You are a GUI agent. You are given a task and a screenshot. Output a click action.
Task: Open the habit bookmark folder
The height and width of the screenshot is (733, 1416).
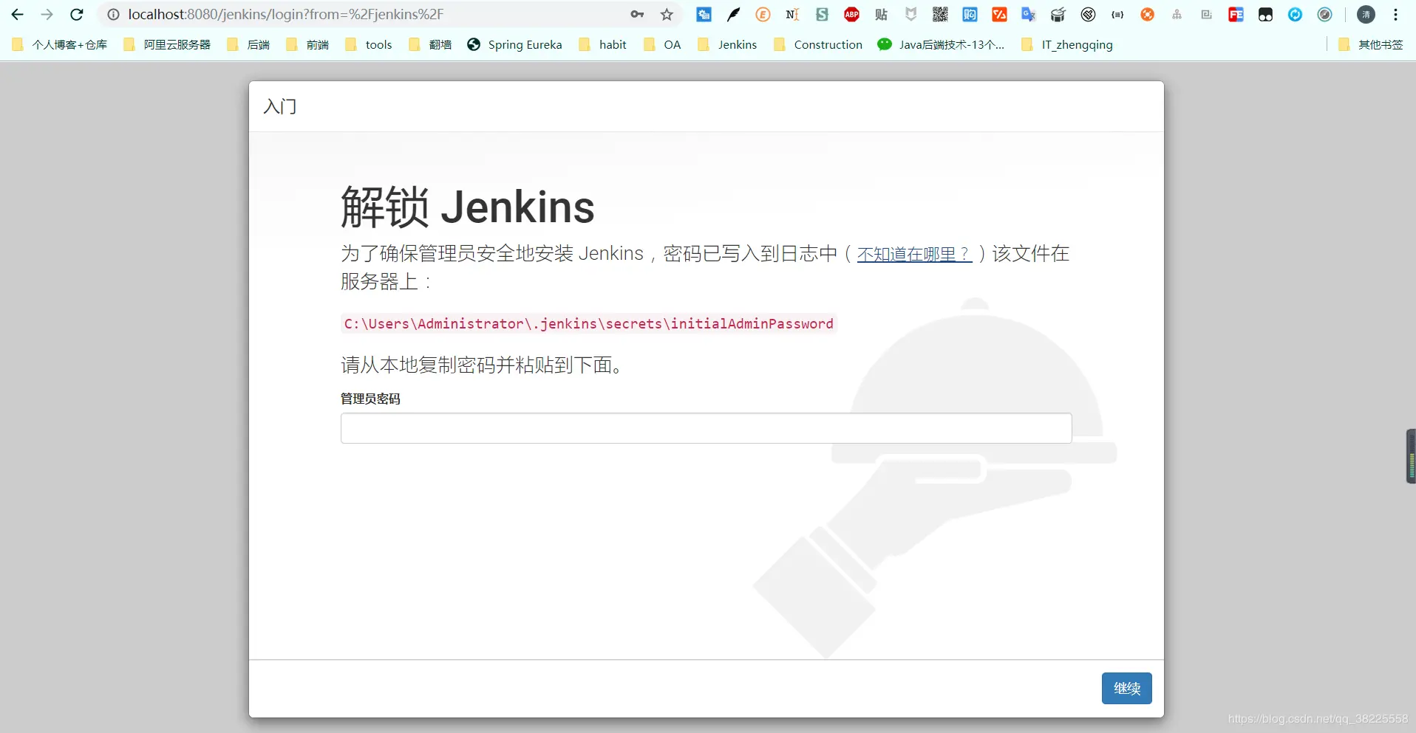(602, 44)
